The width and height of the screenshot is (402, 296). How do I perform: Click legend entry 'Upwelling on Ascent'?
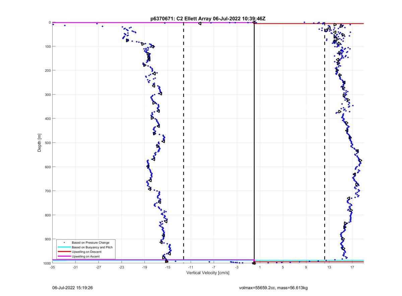[86, 256]
